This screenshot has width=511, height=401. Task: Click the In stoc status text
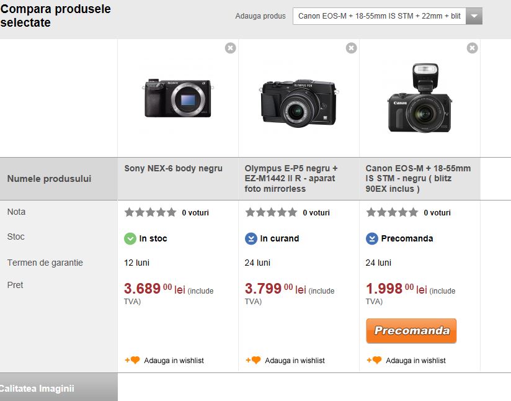(x=153, y=238)
